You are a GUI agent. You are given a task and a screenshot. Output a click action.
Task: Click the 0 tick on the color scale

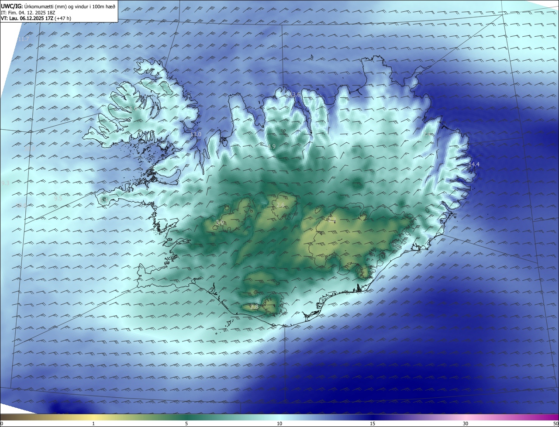[1, 424]
